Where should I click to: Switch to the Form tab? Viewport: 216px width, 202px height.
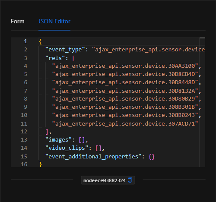18,22
